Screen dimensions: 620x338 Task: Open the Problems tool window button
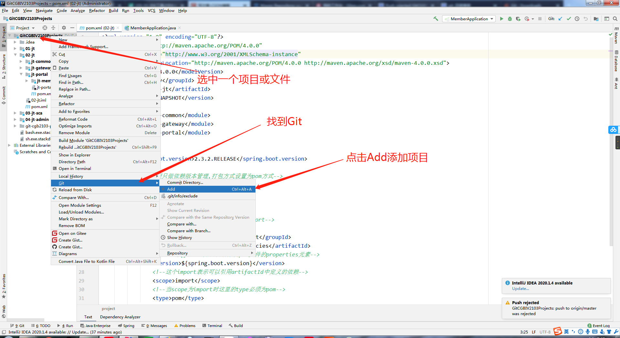[185, 326]
